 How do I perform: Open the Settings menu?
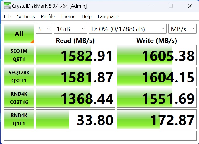point(26,16)
